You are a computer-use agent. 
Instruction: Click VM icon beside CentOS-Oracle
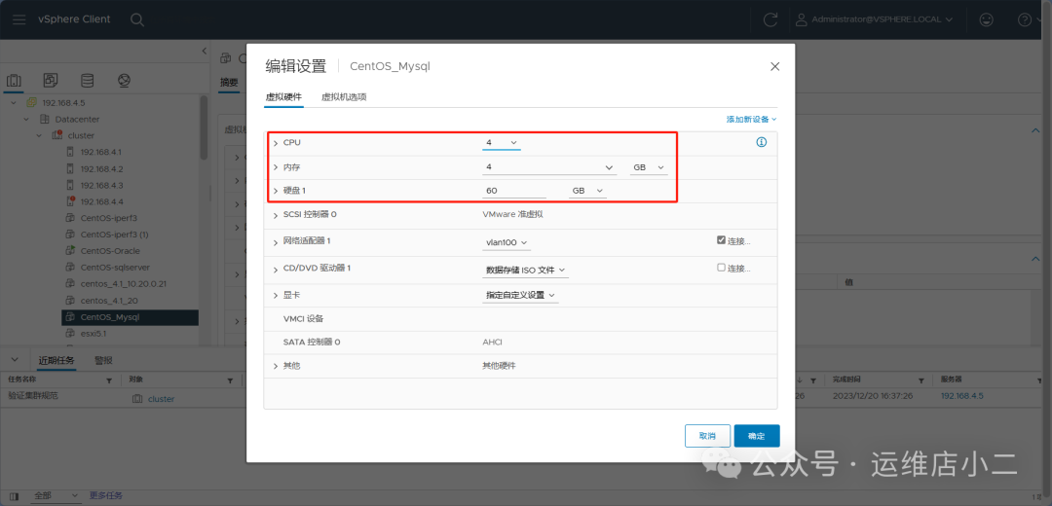click(69, 251)
